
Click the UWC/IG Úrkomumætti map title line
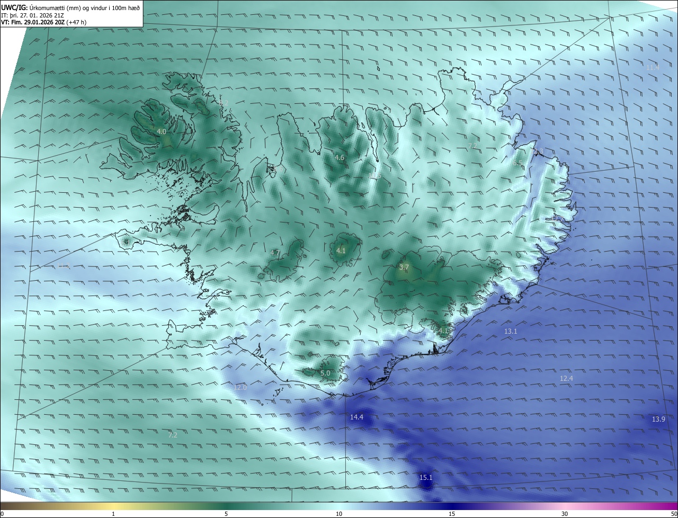click(70, 7)
